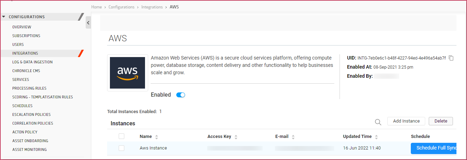The image size is (467, 160).
Task: Sort instances by E-mail column
Action: pyautogui.click(x=293, y=137)
